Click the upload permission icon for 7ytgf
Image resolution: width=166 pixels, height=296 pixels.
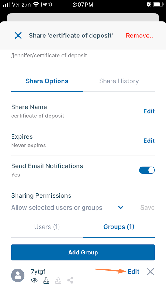tap(58, 280)
